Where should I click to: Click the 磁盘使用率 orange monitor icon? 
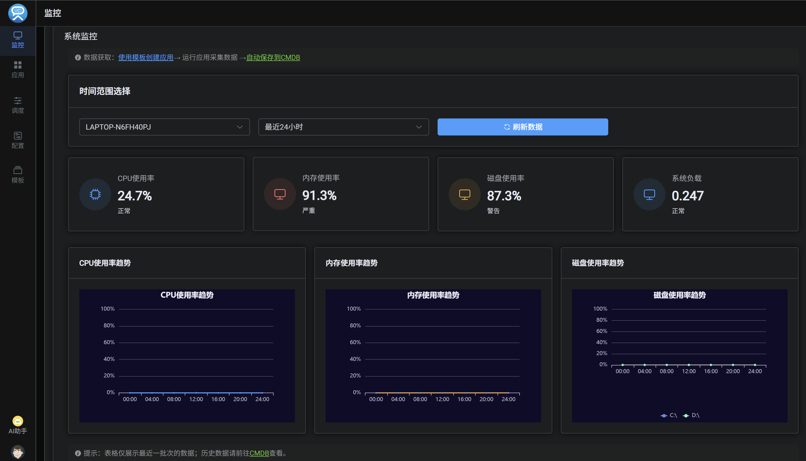[x=464, y=194]
